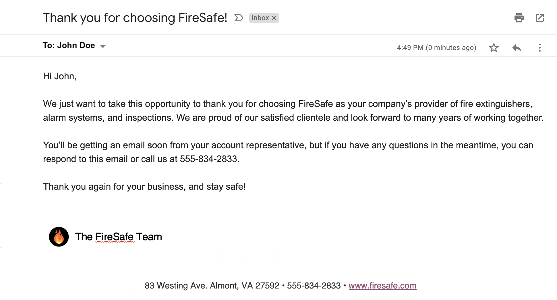Click The FireSafe Team signature text

pyautogui.click(x=118, y=237)
